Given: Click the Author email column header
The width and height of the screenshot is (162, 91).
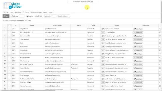Looking at the screenshot, I should pyautogui.click(x=57, y=25).
